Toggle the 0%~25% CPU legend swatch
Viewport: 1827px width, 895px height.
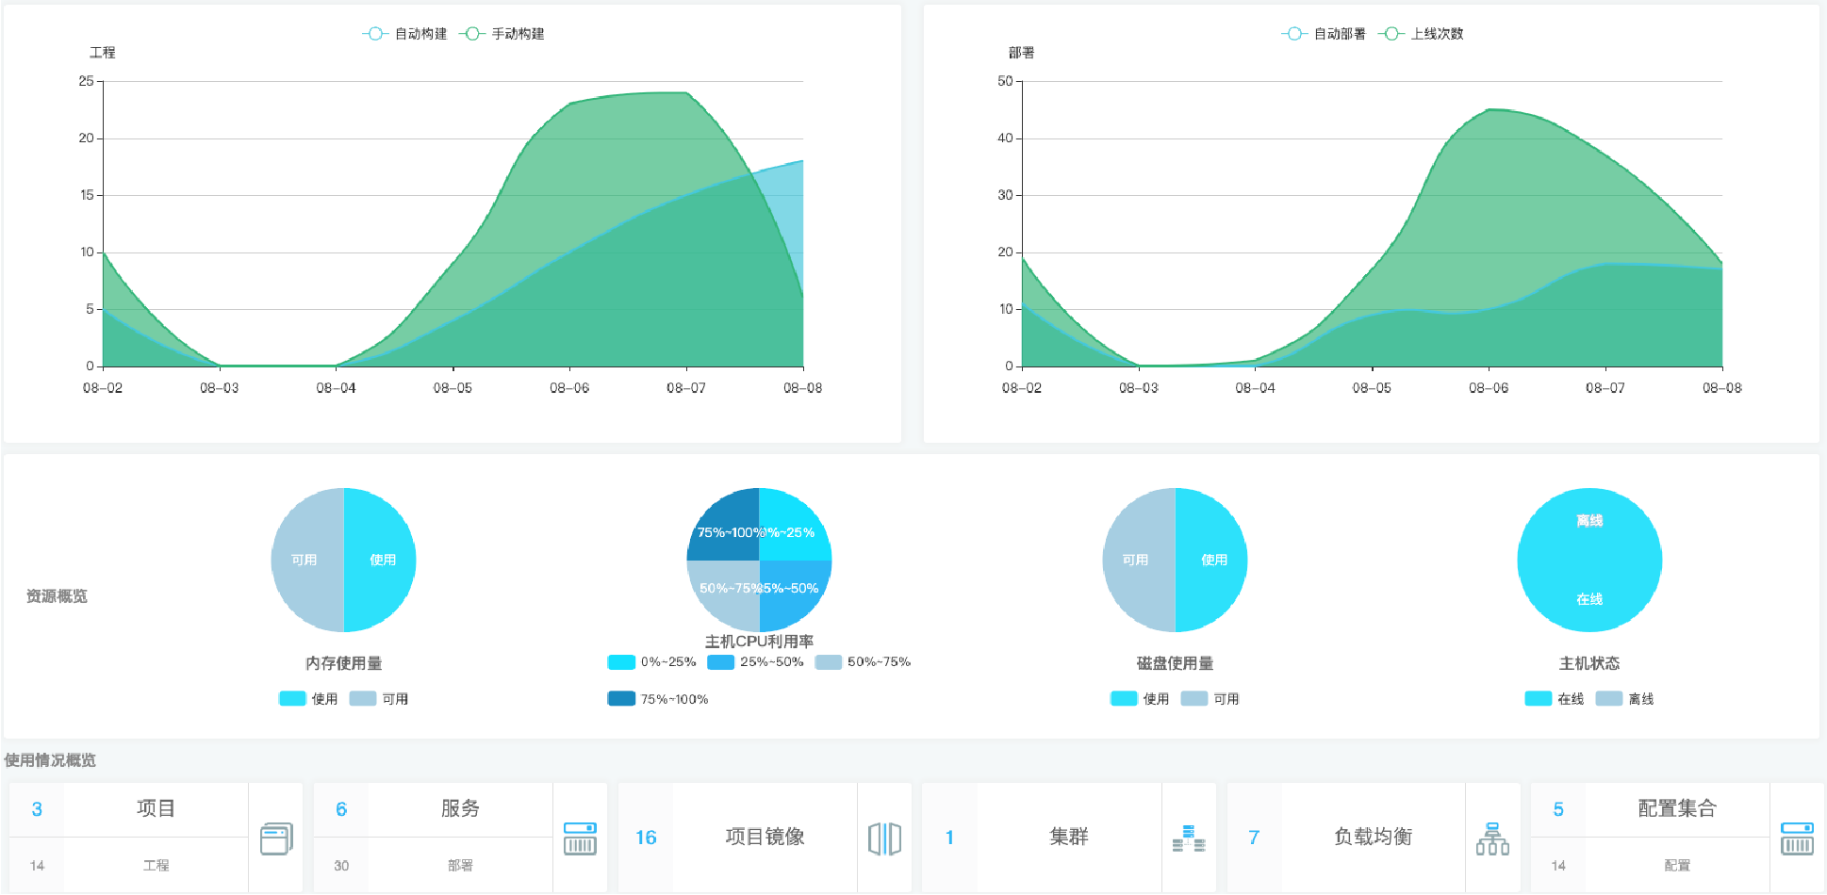(x=622, y=662)
